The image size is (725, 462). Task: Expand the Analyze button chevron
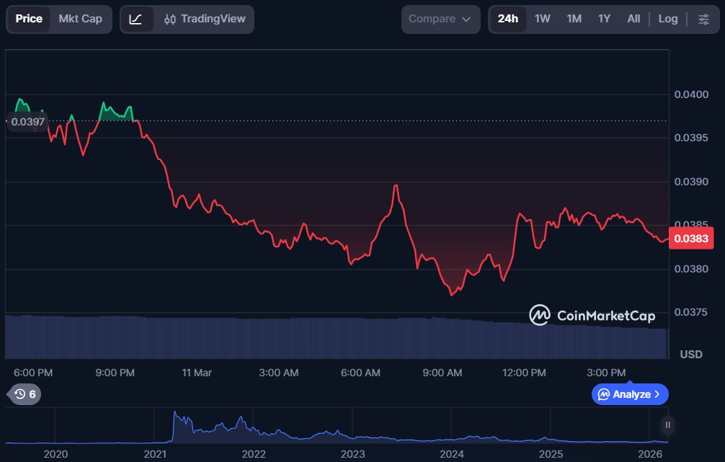[657, 394]
